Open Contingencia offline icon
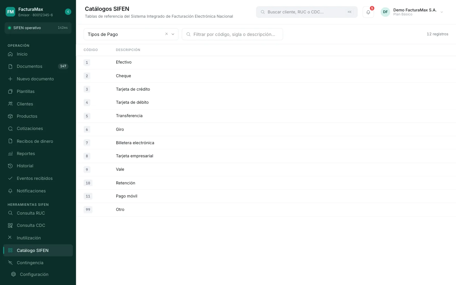The height and width of the screenshot is (285, 456). point(10,263)
